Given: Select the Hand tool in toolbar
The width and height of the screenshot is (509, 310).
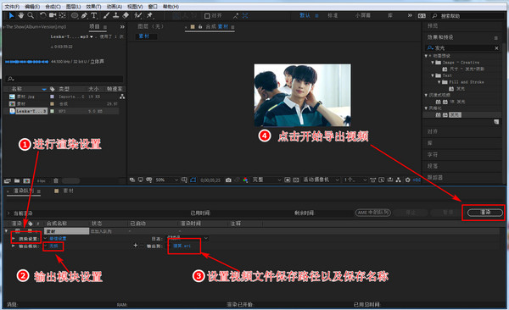Looking at the screenshot, I should tap(21, 15).
